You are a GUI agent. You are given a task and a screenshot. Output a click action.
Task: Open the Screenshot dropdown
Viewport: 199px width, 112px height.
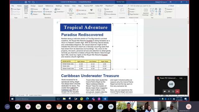(59, 12)
